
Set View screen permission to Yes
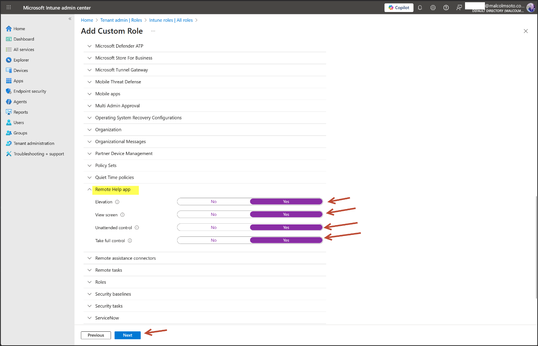(286, 215)
